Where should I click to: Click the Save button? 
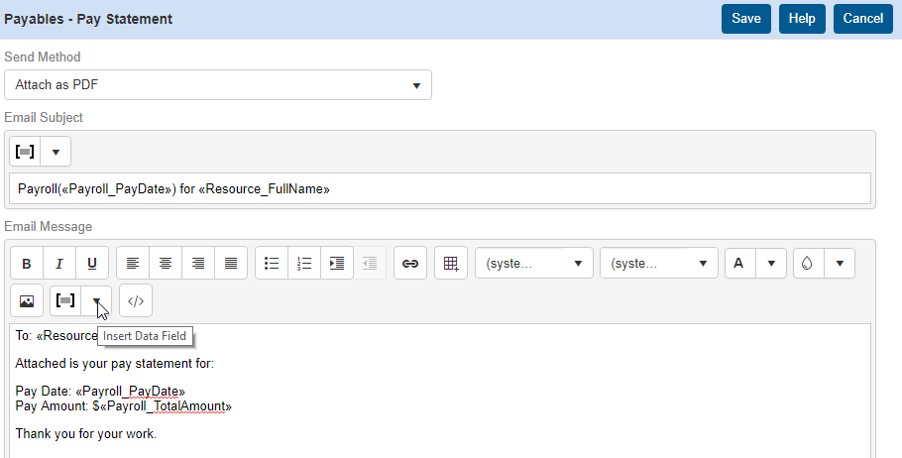pyautogui.click(x=746, y=19)
